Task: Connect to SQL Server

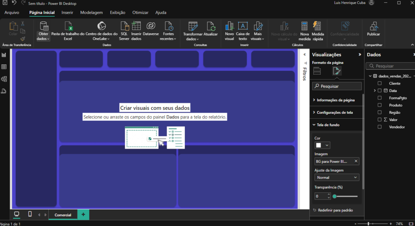Action: coord(124,31)
